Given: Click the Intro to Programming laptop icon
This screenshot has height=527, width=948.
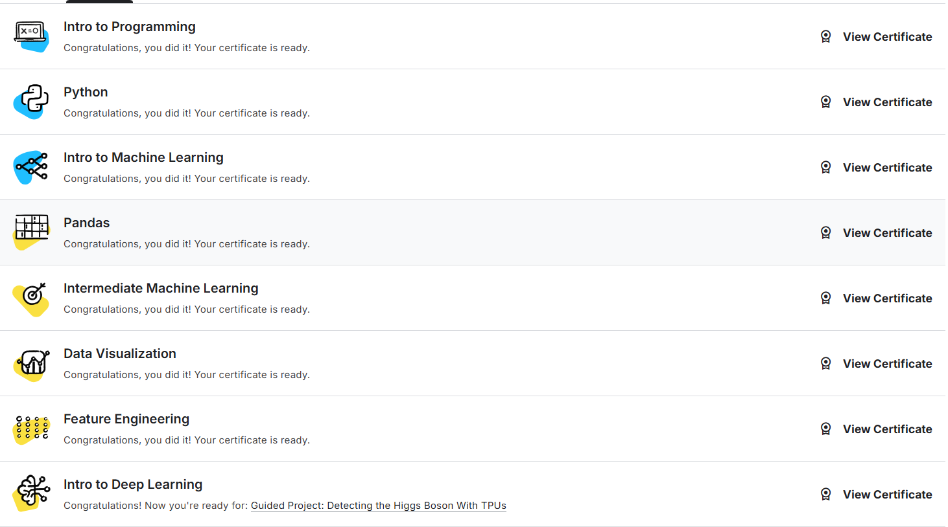Looking at the screenshot, I should pyautogui.click(x=31, y=36).
